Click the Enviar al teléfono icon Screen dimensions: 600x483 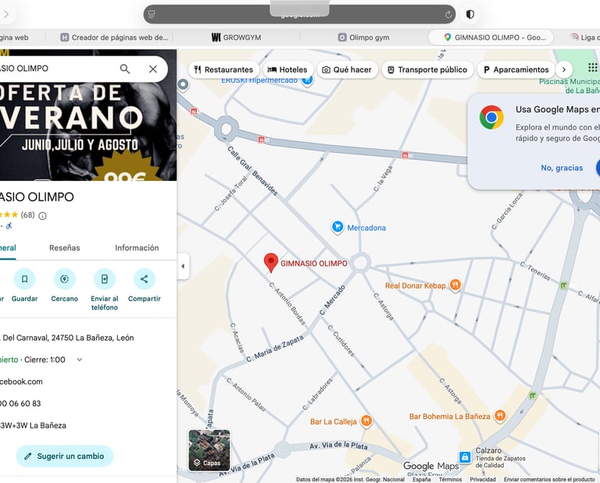point(105,279)
